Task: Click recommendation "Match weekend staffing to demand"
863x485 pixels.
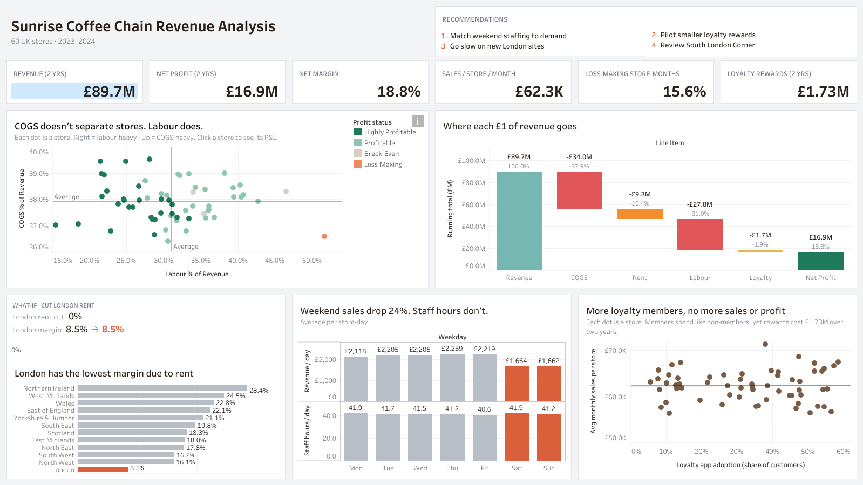Action: [x=508, y=36]
